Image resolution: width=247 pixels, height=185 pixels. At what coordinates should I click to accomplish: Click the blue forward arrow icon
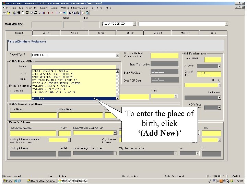(65, 13)
